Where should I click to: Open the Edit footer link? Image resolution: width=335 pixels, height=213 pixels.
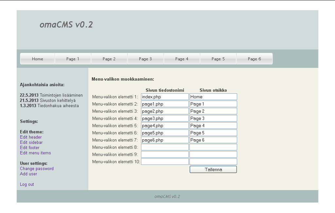[x=29, y=147]
